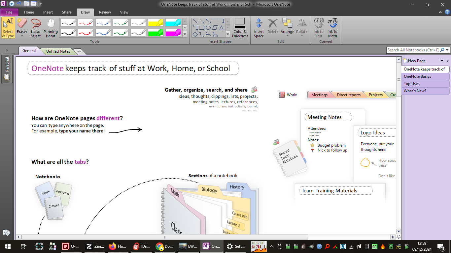Open the Unfiled Notes section tab
451x253 pixels.
[58, 51]
